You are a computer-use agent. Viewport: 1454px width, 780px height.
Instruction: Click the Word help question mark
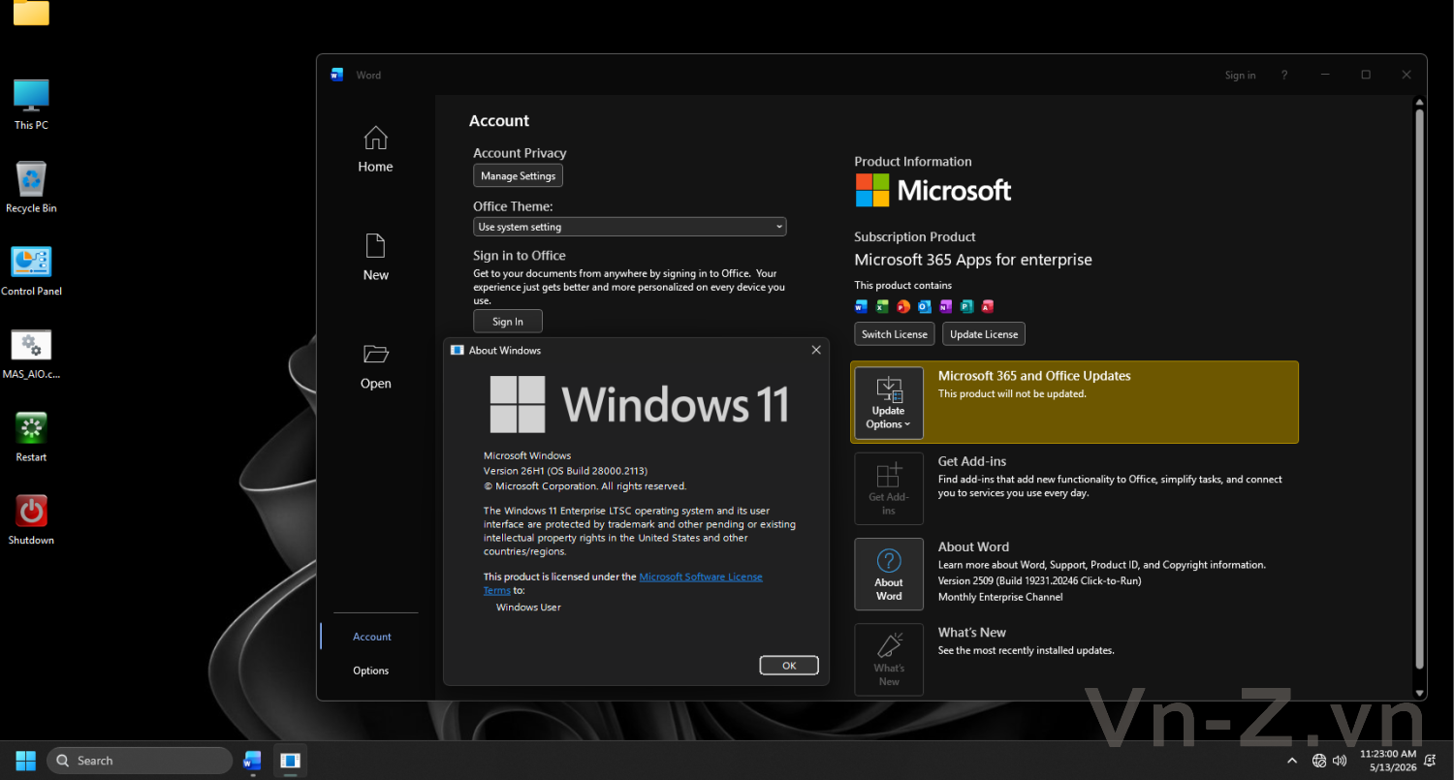(1284, 75)
